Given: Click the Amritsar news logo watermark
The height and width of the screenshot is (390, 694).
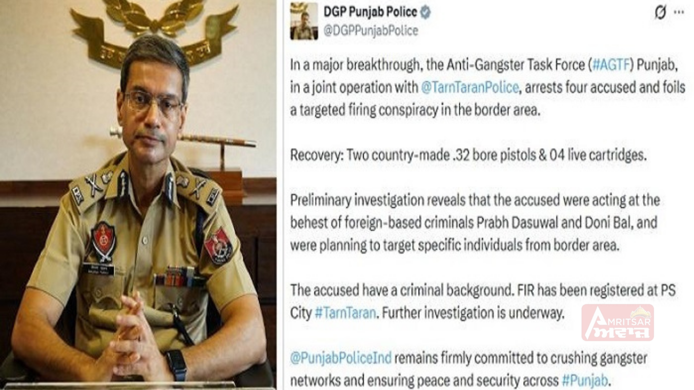Looking at the screenshot, I should [x=618, y=322].
